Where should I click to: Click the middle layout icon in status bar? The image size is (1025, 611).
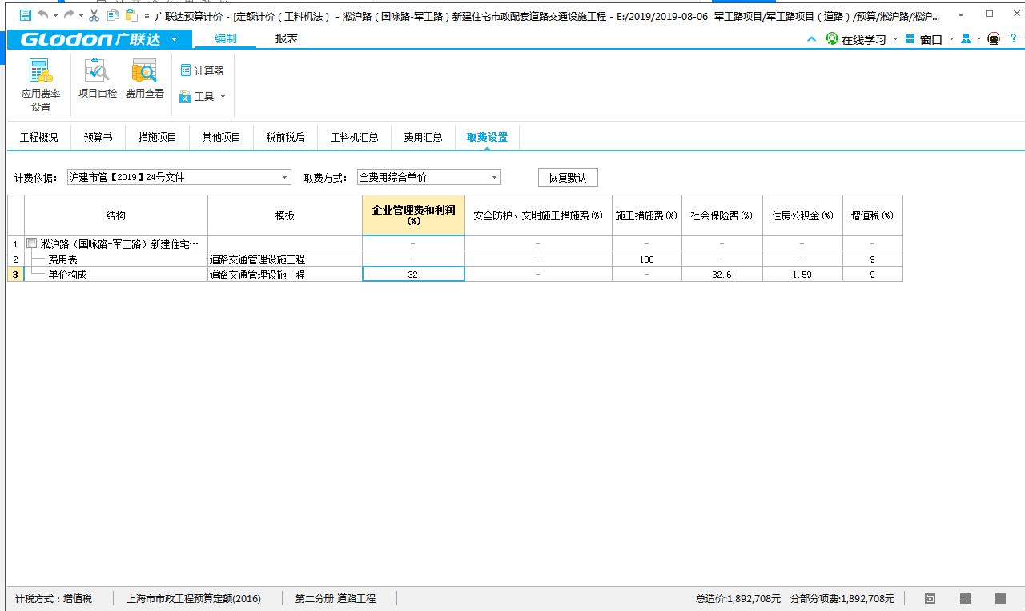(965, 598)
